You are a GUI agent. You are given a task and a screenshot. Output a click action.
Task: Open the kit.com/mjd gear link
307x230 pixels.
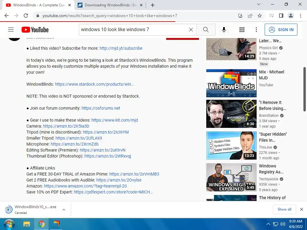tap(115, 120)
